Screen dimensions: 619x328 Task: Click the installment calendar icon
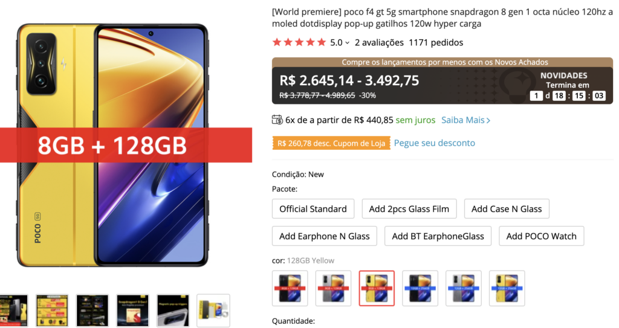[x=277, y=120]
